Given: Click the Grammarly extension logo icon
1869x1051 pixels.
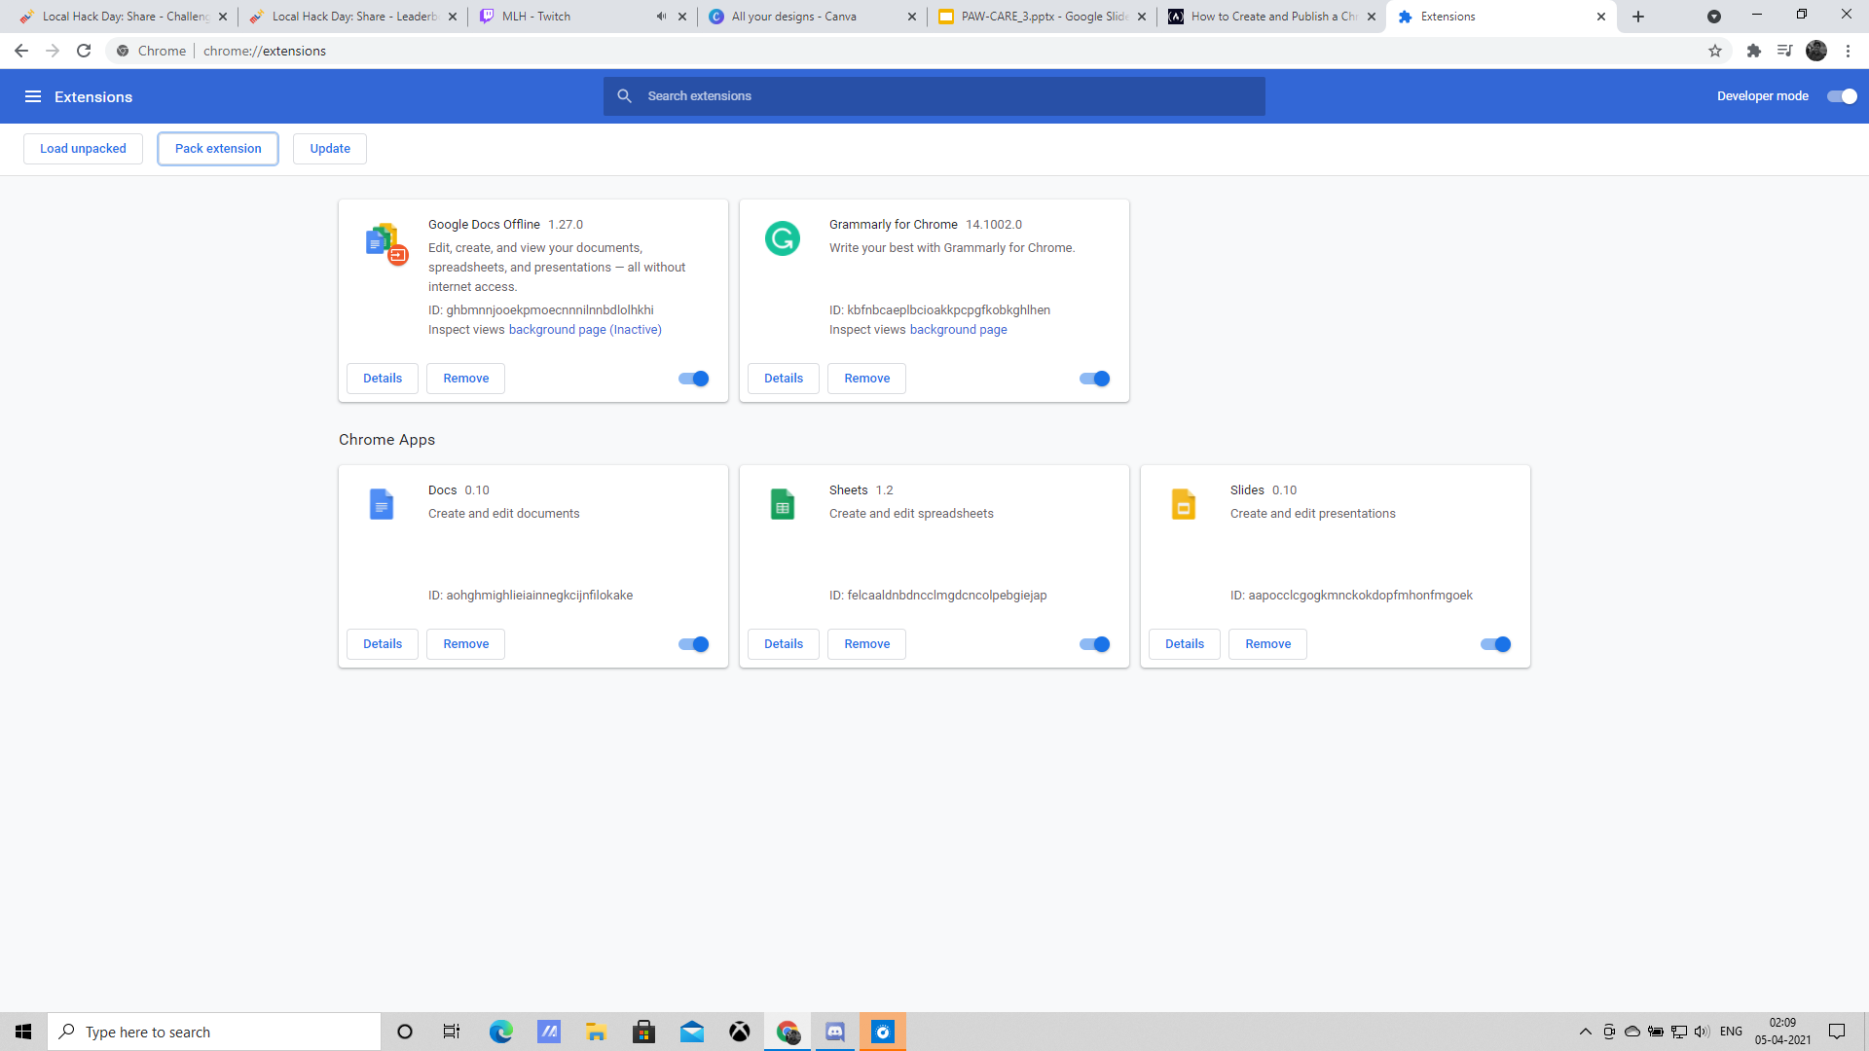Looking at the screenshot, I should coord(782,238).
